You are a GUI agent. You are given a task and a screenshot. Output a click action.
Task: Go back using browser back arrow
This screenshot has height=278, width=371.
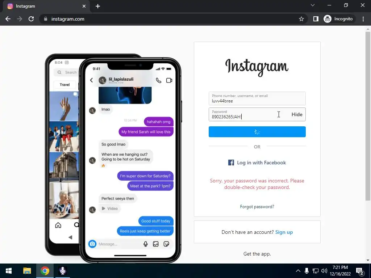click(8, 19)
